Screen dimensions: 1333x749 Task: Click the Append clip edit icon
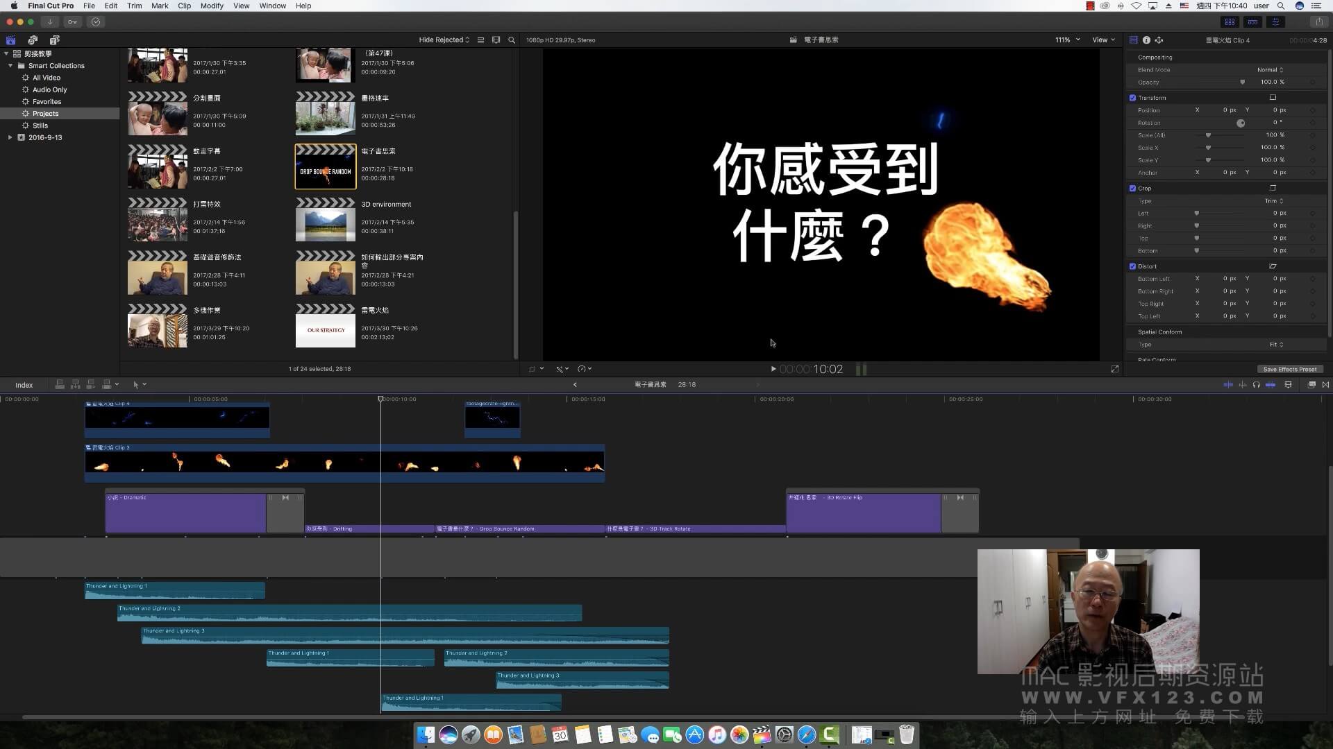tap(90, 384)
